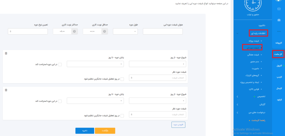Viewport: 285px width, 136px height.
Task: Check 'در این دوره استراحت کند' in first period
Action: pyautogui.click(x=60, y=65)
